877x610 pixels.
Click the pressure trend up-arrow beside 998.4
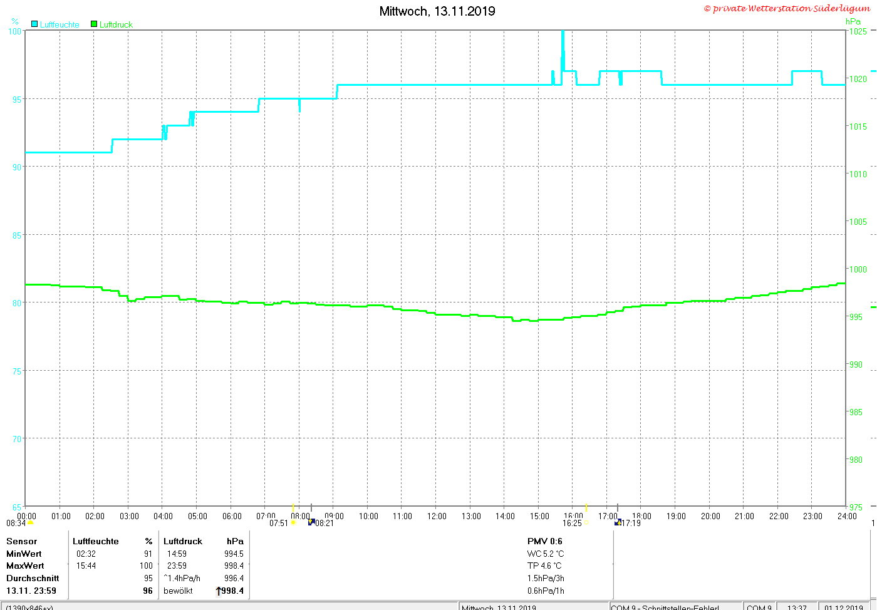click(x=219, y=591)
